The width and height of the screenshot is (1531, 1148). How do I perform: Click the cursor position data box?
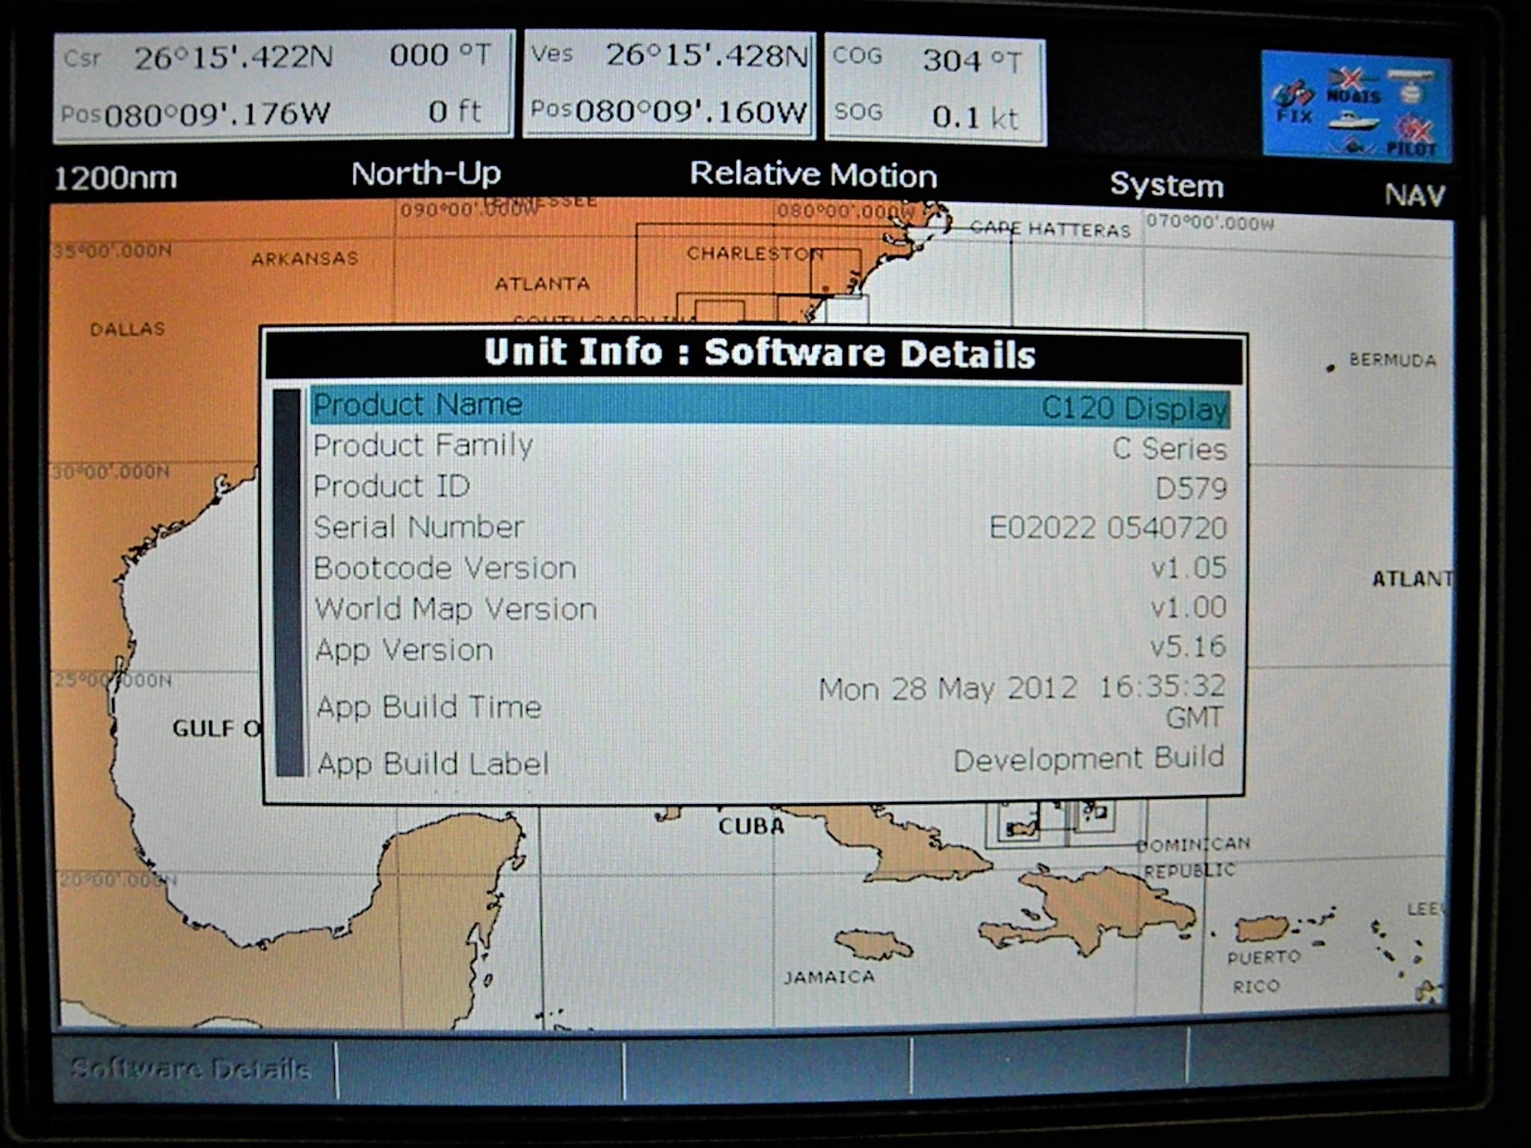click(x=284, y=84)
